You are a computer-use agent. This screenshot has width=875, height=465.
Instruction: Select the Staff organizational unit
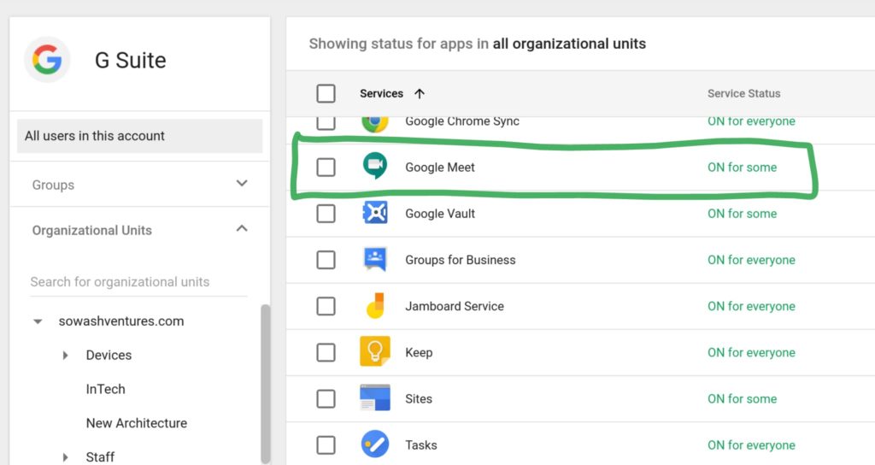(x=101, y=457)
